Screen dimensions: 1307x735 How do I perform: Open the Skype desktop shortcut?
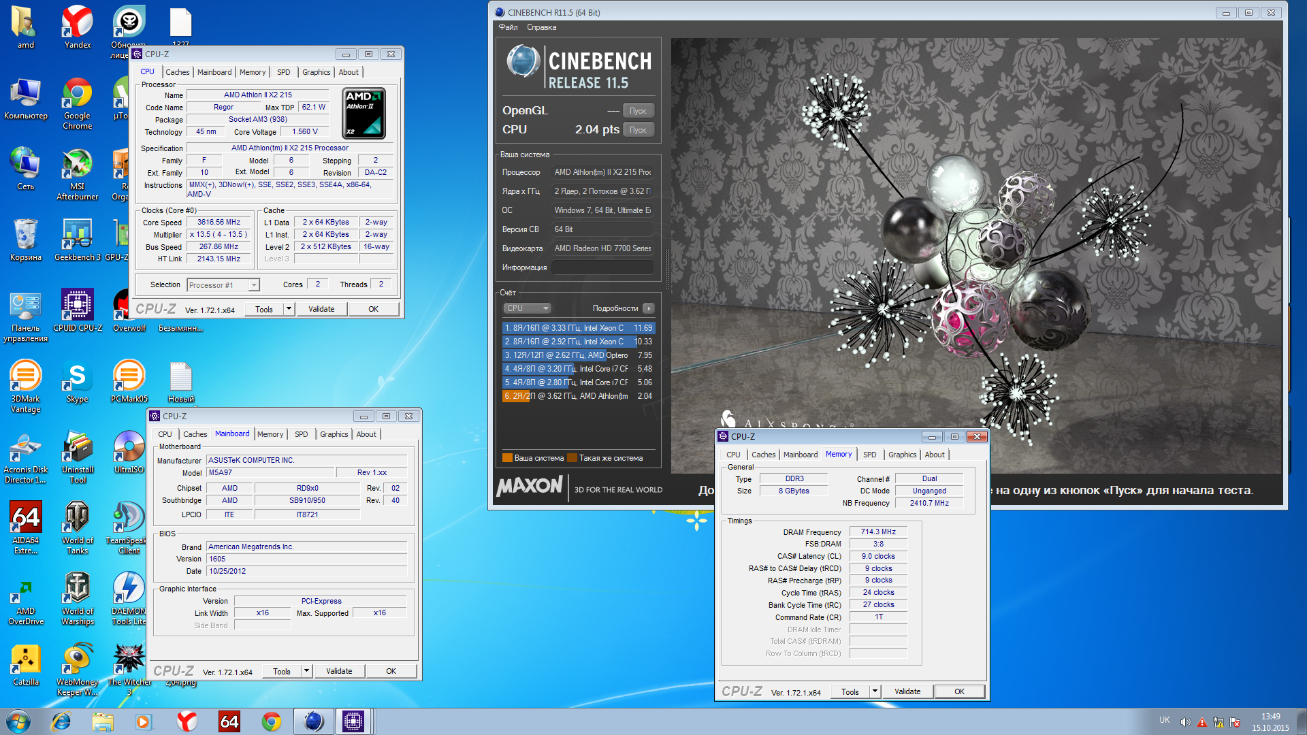(x=78, y=381)
